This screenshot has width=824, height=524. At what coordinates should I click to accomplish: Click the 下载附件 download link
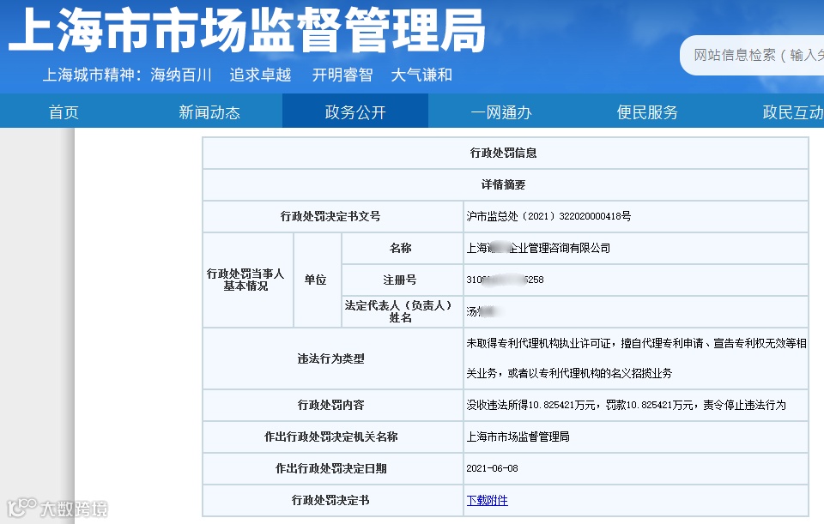click(488, 500)
